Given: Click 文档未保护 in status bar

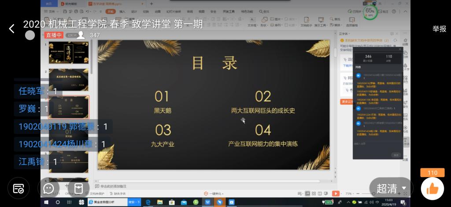Looking at the screenshot, I should click(95, 194).
